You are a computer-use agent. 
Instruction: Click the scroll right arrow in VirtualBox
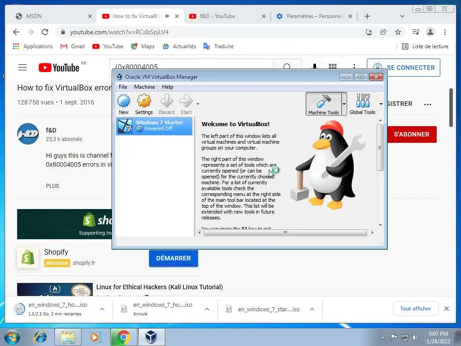click(x=372, y=233)
